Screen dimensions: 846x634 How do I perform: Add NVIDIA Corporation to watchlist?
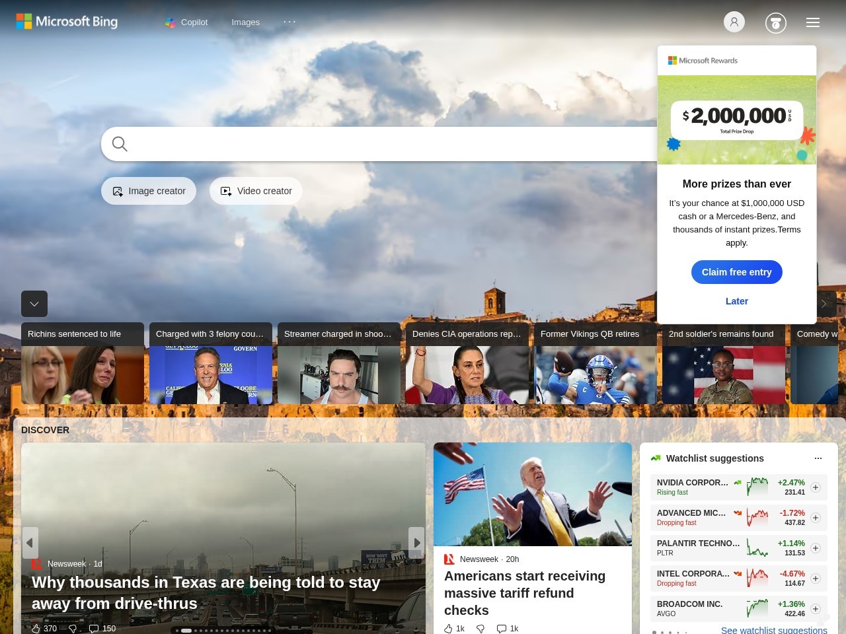pyautogui.click(x=816, y=487)
